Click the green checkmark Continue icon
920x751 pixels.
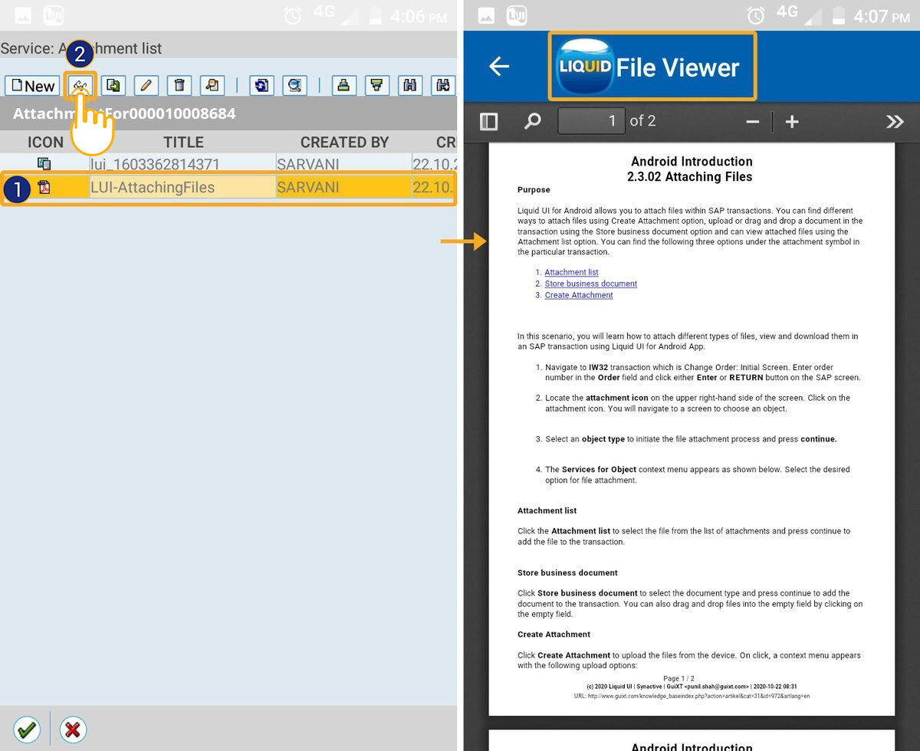pyautogui.click(x=27, y=729)
